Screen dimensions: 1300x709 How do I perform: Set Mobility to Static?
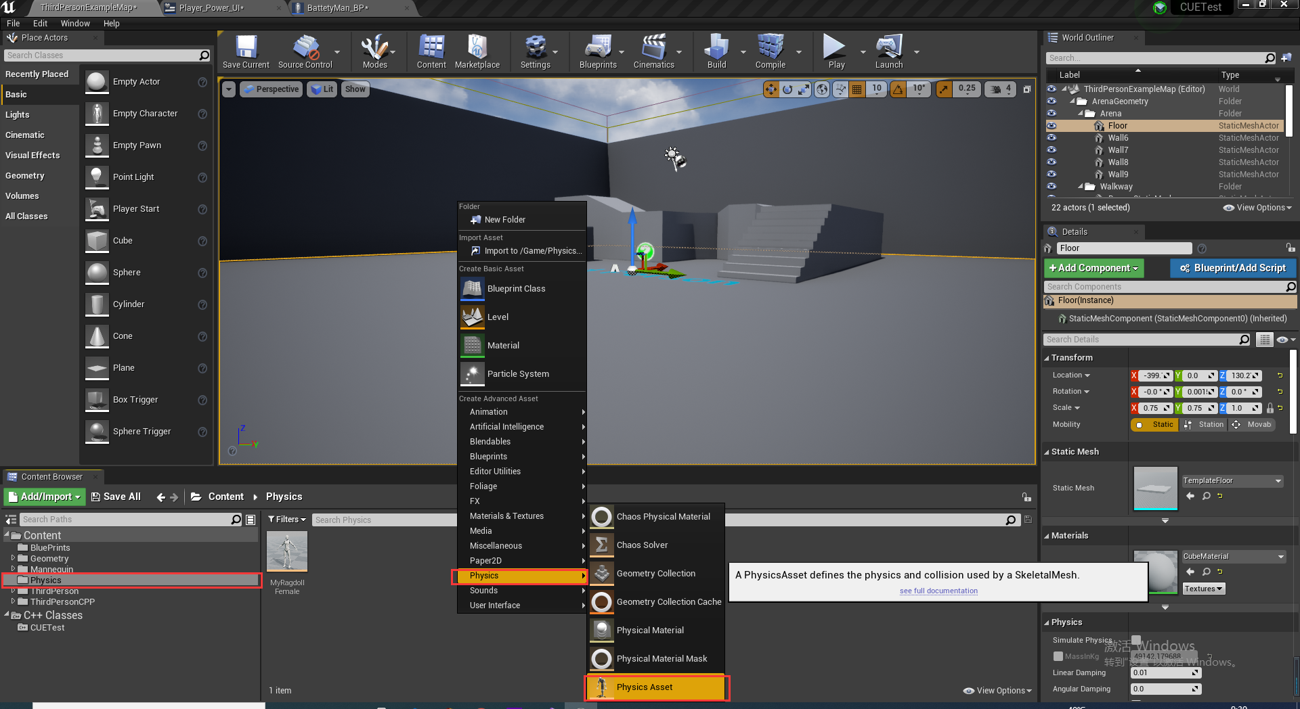(1155, 425)
